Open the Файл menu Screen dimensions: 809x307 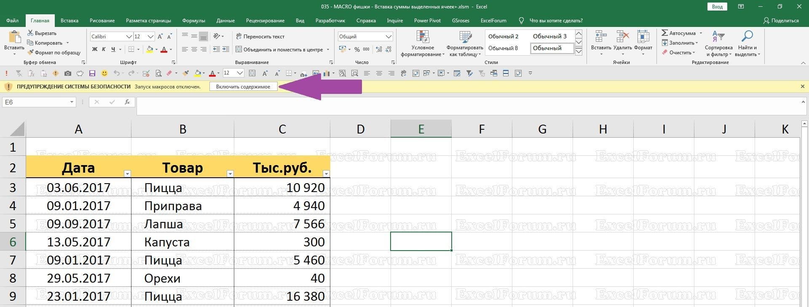[x=13, y=20]
